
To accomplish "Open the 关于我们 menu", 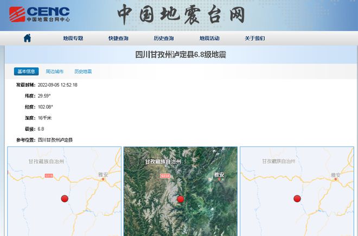I will [x=255, y=39].
